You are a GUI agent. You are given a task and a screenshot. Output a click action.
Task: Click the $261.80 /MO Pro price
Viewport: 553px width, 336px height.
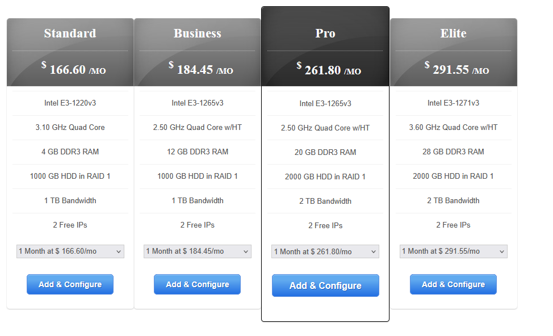pyautogui.click(x=329, y=70)
